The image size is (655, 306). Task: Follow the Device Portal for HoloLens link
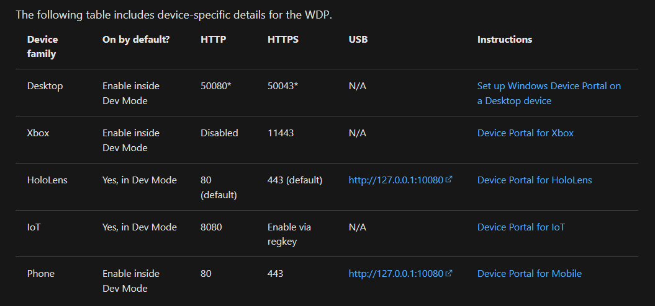[535, 180]
